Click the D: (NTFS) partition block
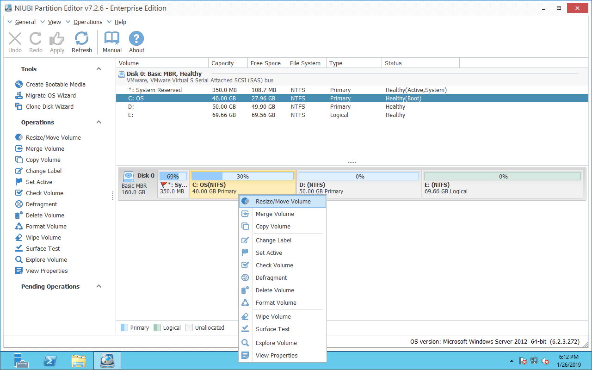This screenshot has height=370, width=592. (x=358, y=184)
